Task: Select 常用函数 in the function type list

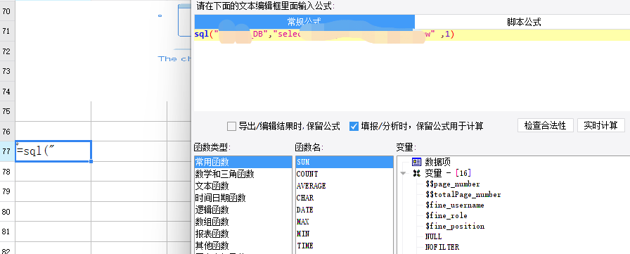Action: pos(243,162)
